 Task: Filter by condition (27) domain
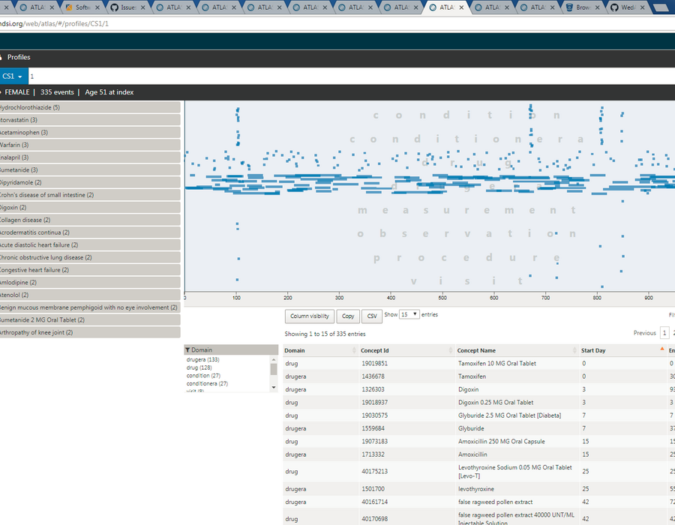pos(203,376)
